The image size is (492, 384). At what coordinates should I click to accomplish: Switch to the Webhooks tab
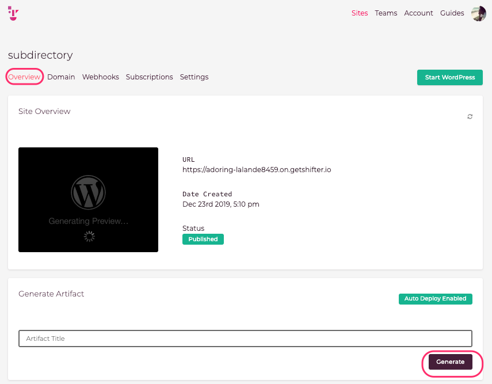click(x=100, y=77)
